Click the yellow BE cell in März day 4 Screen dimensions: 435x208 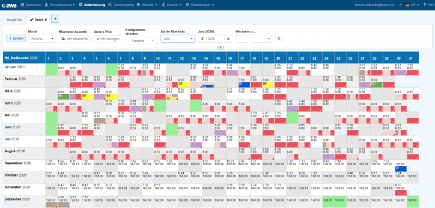point(88,96)
